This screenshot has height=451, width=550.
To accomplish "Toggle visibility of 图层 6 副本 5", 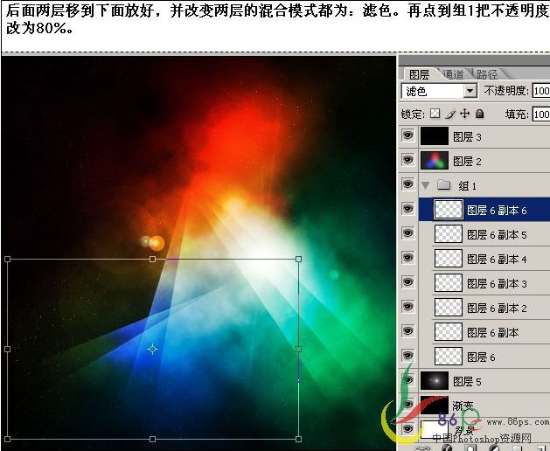I will point(407,233).
